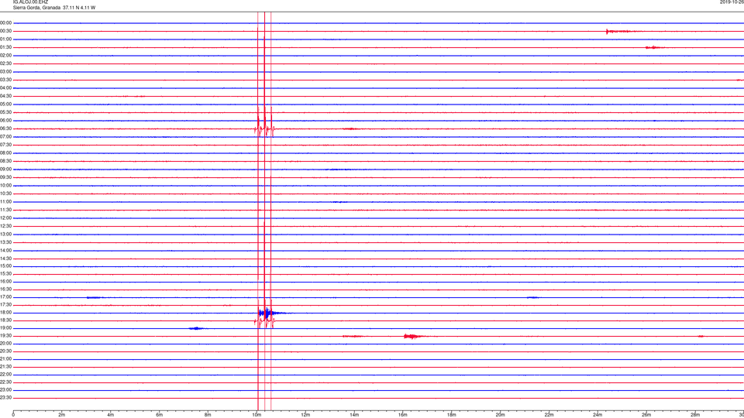The height and width of the screenshot is (418, 744).
Task: Select the 19:30 trace event near 28m
Action: click(x=701, y=337)
